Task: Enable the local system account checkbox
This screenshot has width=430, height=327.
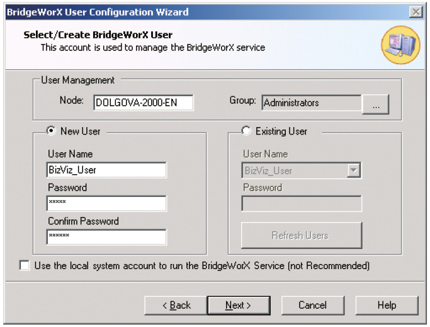Action: tap(25, 265)
